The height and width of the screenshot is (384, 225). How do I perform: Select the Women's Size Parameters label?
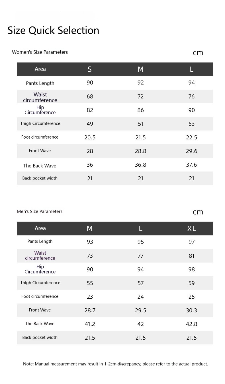coord(40,52)
